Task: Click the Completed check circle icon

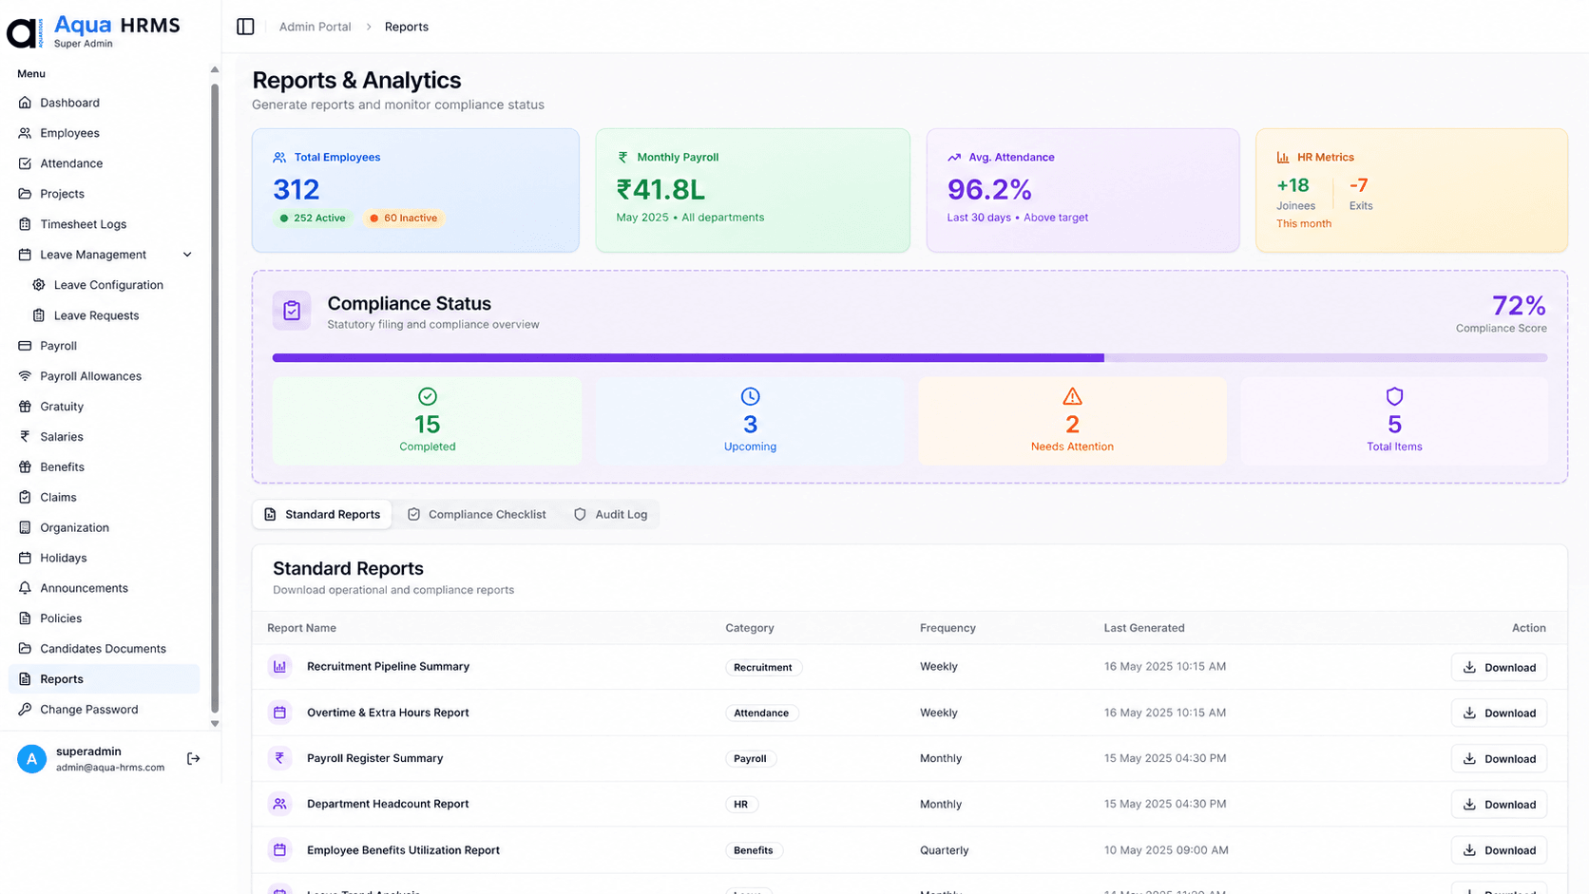Action: click(428, 396)
